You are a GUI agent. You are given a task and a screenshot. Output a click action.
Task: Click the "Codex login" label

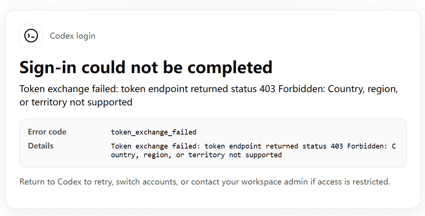pyautogui.click(x=73, y=36)
